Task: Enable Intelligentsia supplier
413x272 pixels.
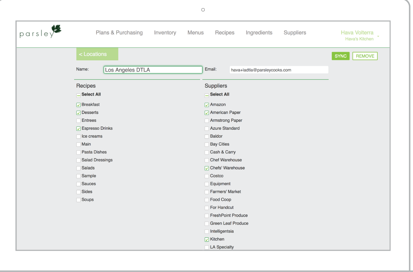Action: pyautogui.click(x=207, y=231)
